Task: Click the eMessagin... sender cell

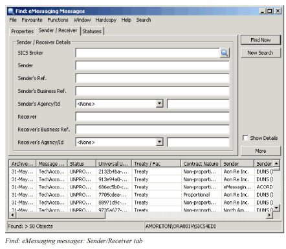Action: (x=237, y=187)
